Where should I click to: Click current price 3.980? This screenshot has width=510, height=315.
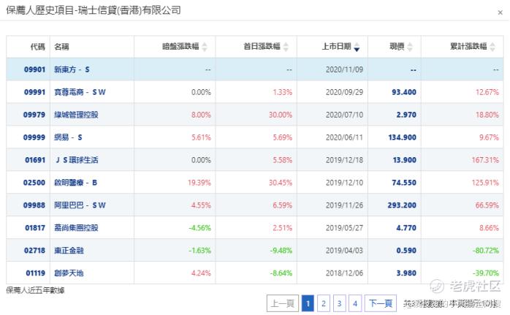406,273
